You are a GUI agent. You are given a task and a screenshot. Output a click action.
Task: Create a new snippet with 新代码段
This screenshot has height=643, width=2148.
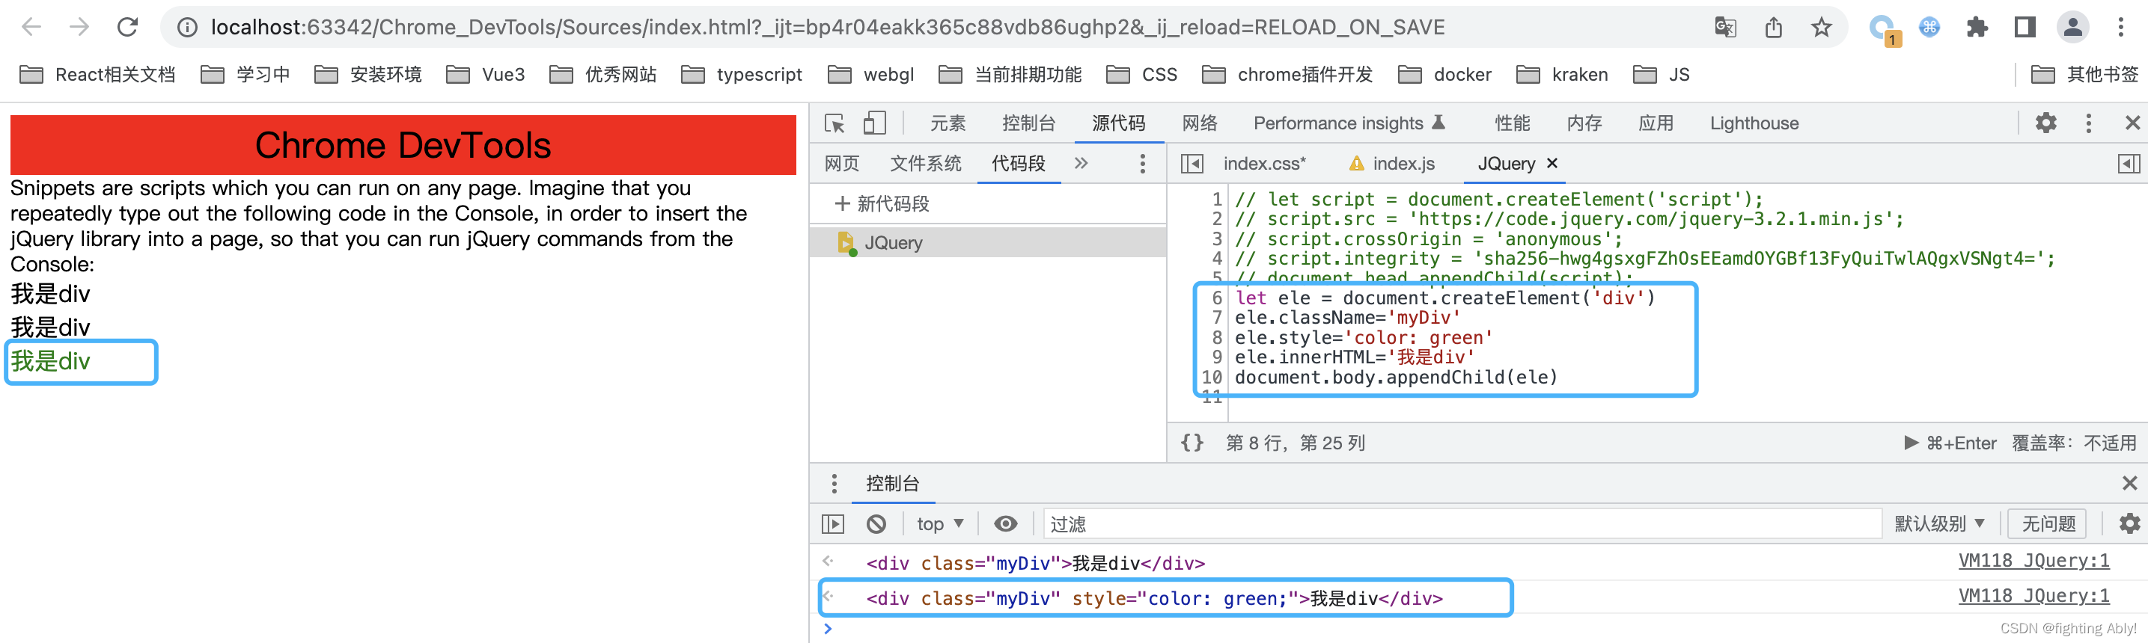coord(882,203)
